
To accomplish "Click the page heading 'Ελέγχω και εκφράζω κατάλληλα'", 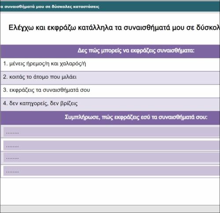I will tap(61, 28).
